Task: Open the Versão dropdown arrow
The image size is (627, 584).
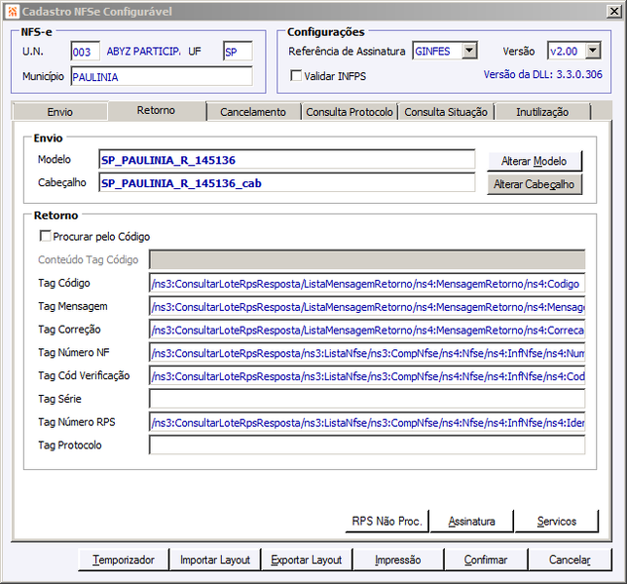Action: coord(593,51)
